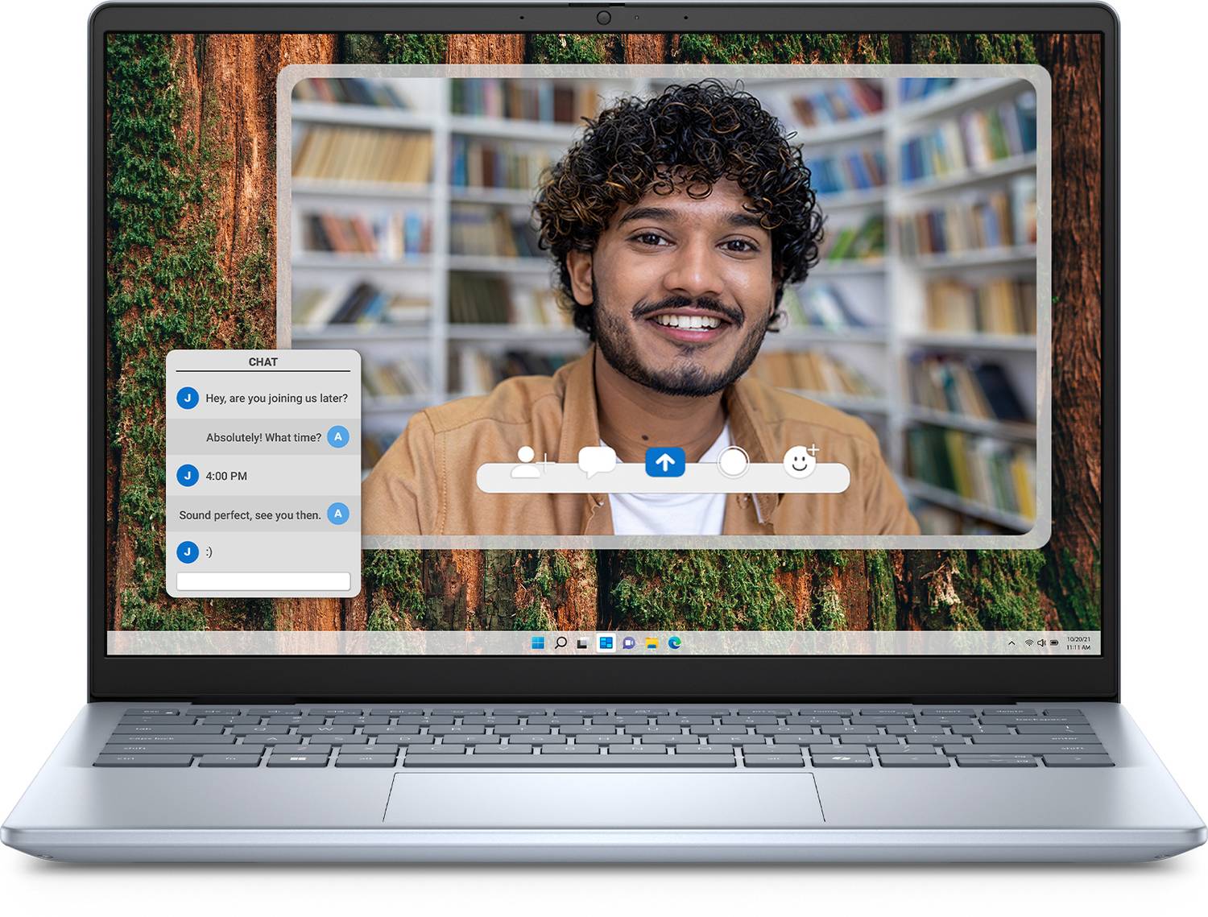Open the chat bubble icon in call toolbar

tap(597, 461)
